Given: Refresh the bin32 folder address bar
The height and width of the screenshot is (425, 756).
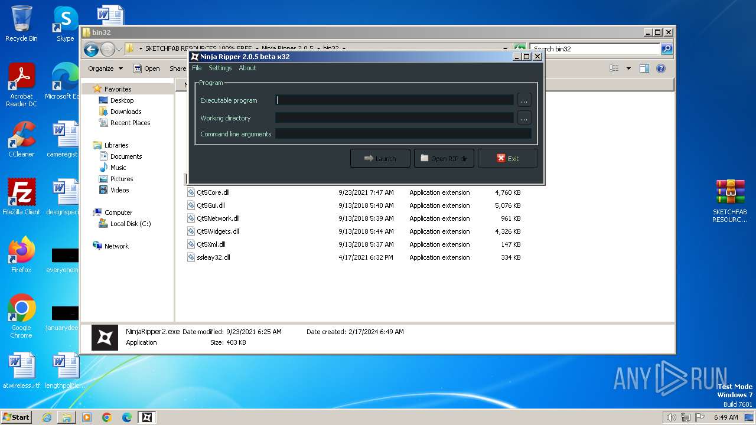Looking at the screenshot, I should pyautogui.click(x=520, y=49).
